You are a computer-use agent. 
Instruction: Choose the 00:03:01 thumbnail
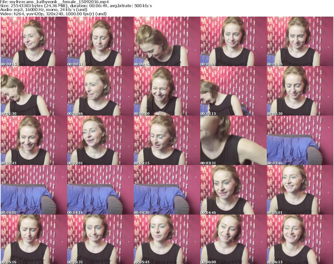tap(100, 141)
